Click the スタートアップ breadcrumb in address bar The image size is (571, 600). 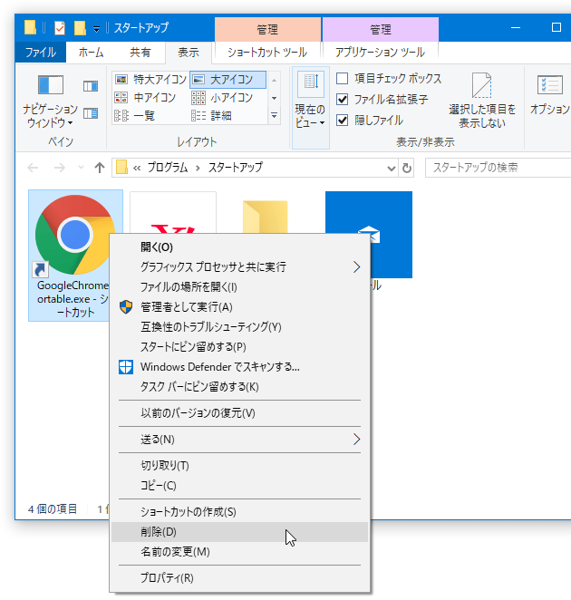[x=236, y=168]
